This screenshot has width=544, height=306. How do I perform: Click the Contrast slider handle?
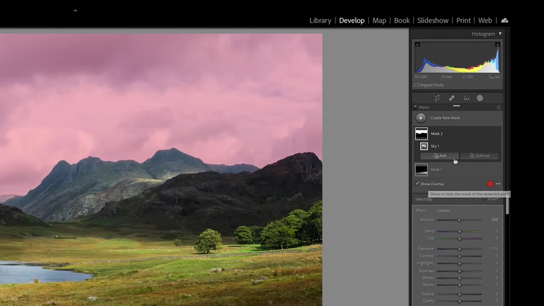point(459,256)
